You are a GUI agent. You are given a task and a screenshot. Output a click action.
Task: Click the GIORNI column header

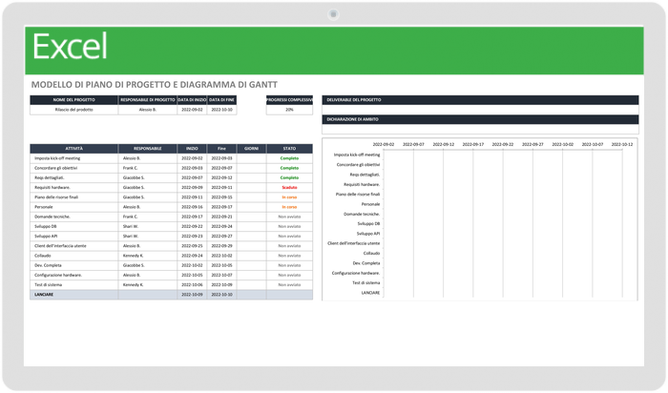tap(251, 149)
